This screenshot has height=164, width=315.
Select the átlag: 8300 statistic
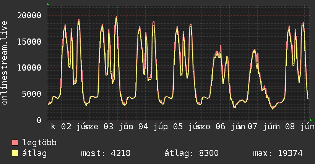[x=192, y=153]
